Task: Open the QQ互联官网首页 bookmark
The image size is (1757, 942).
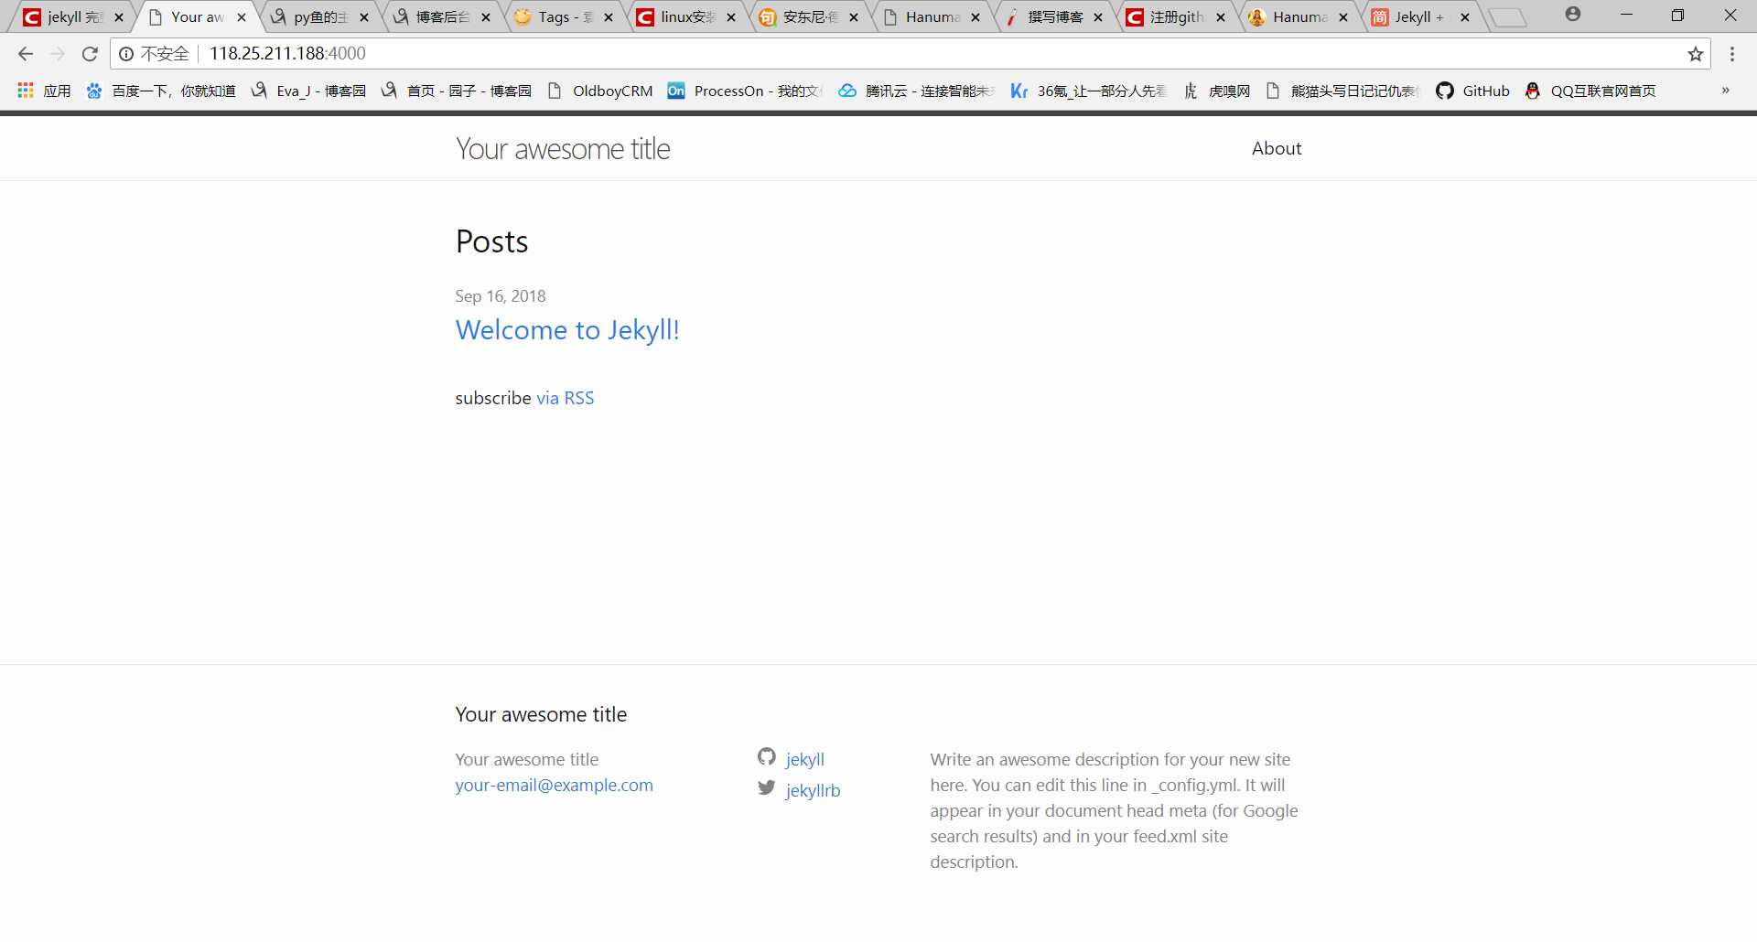Action: coord(1590,91)
